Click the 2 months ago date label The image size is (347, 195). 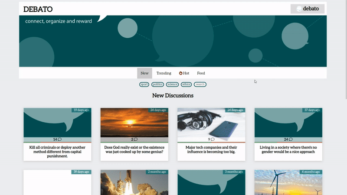click(157, 172)
